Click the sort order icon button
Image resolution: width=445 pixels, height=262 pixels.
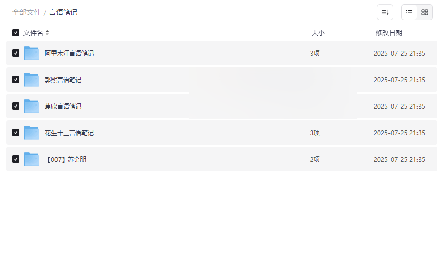click(x=385, y=12)
